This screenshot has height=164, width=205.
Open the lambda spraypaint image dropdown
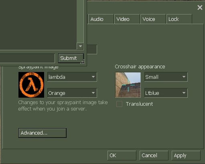tap(72, 77)
